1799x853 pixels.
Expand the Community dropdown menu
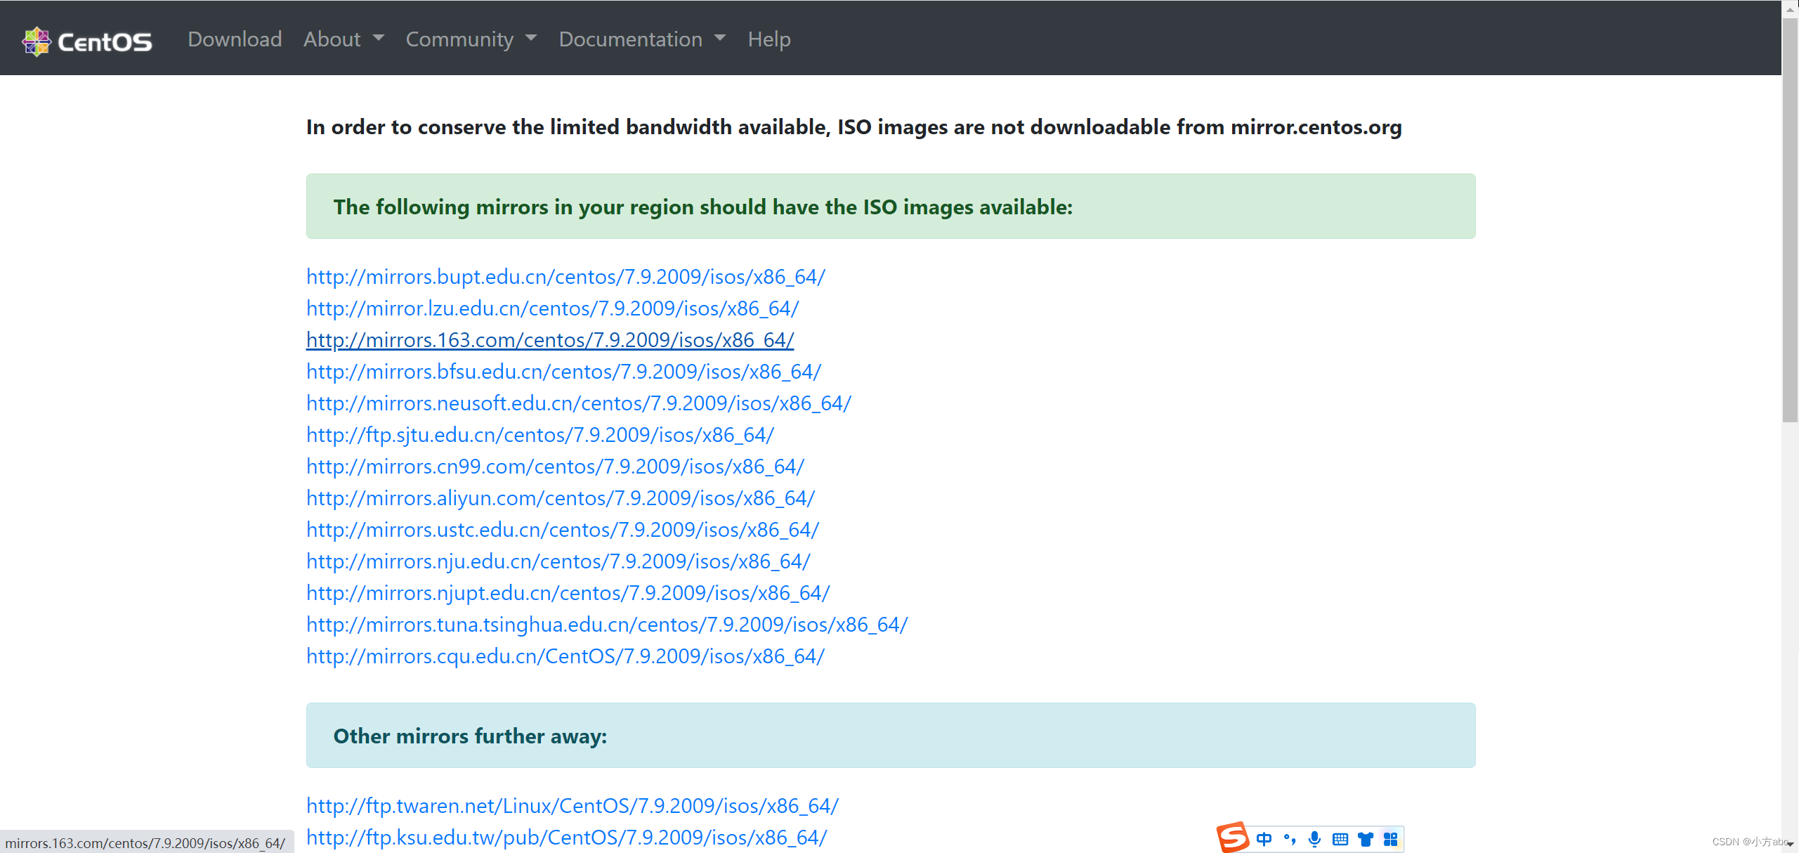tap(471, 39)
